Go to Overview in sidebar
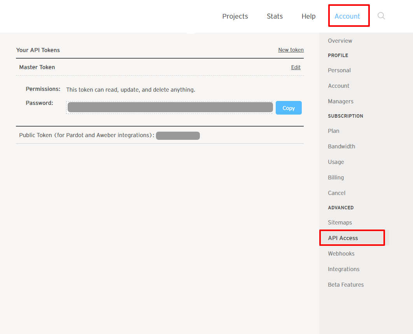 [x=340, y=41]
